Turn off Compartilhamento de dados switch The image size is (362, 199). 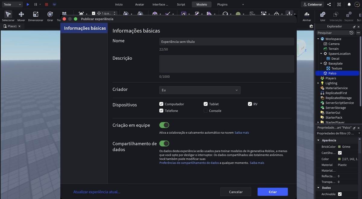coord(164,143)
